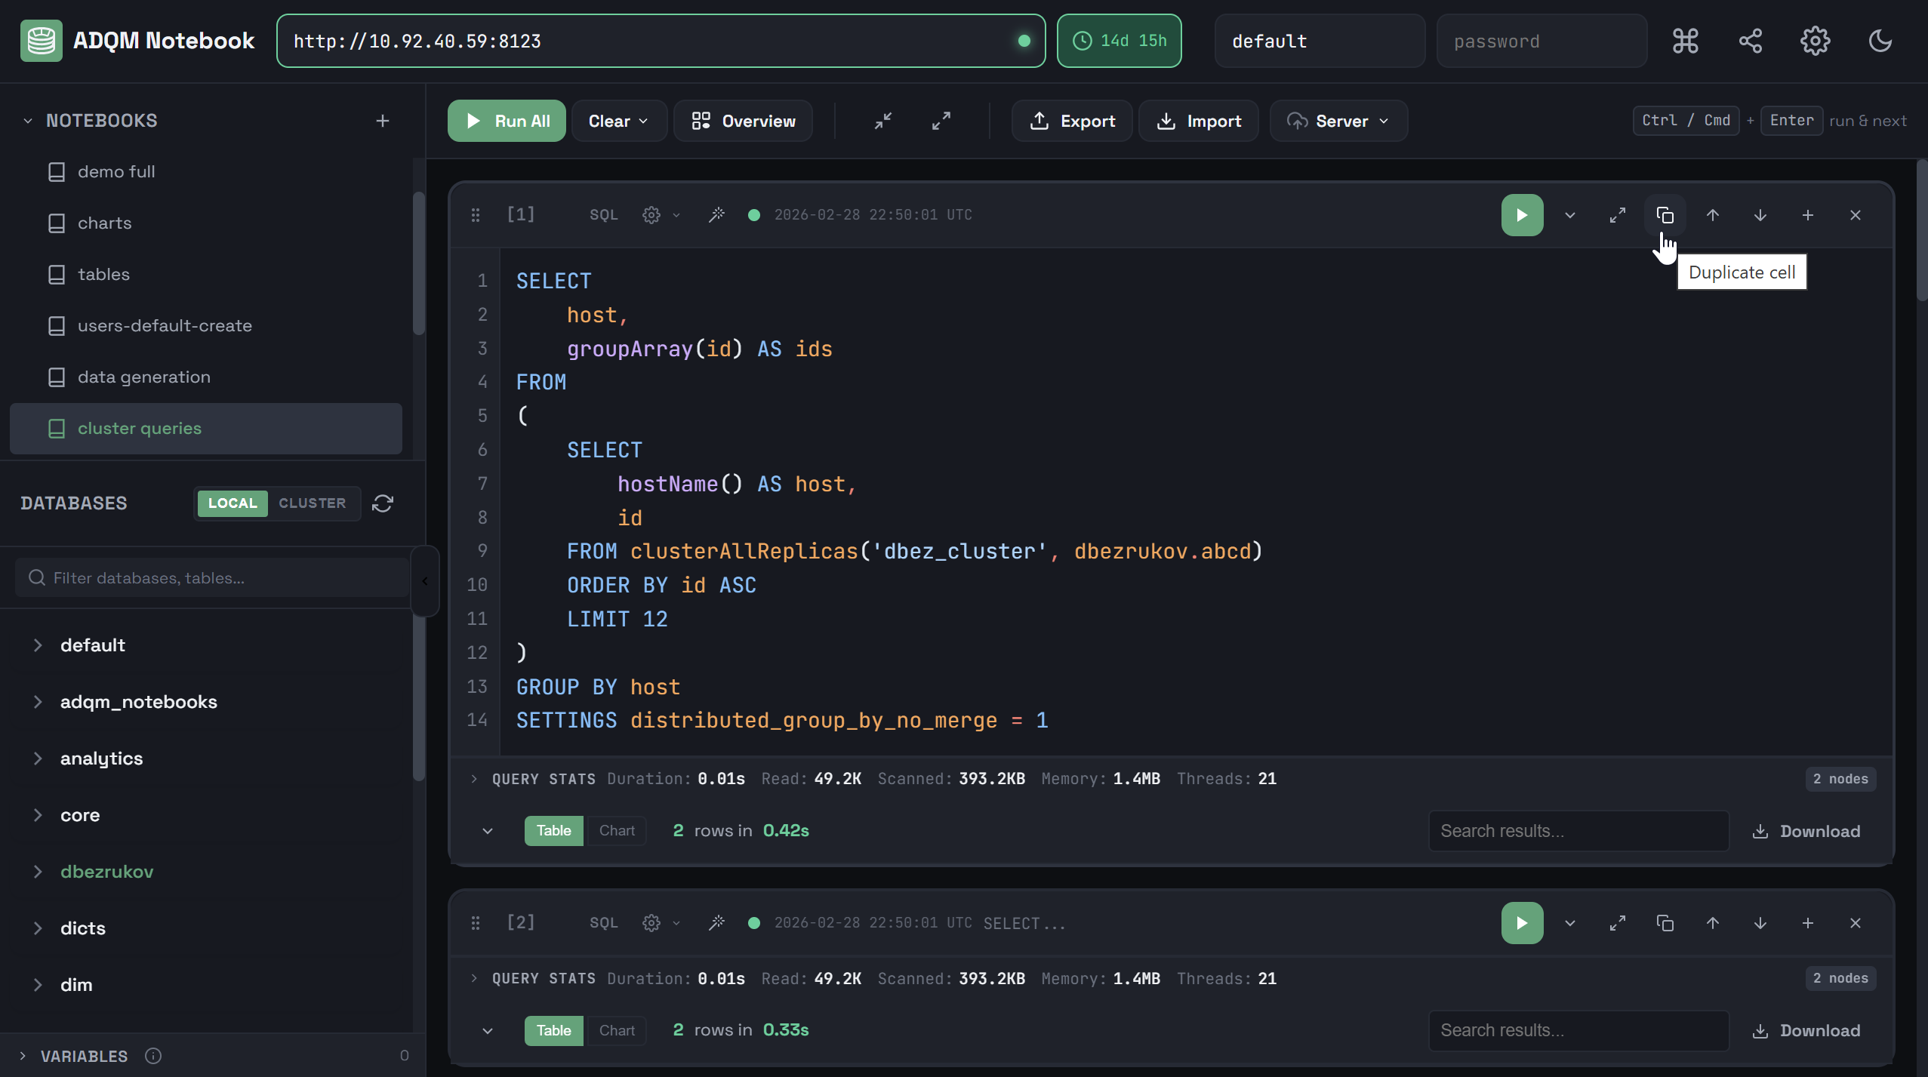Add a new notebook with plus icon

pyautogui.click(x=383, y=121)
